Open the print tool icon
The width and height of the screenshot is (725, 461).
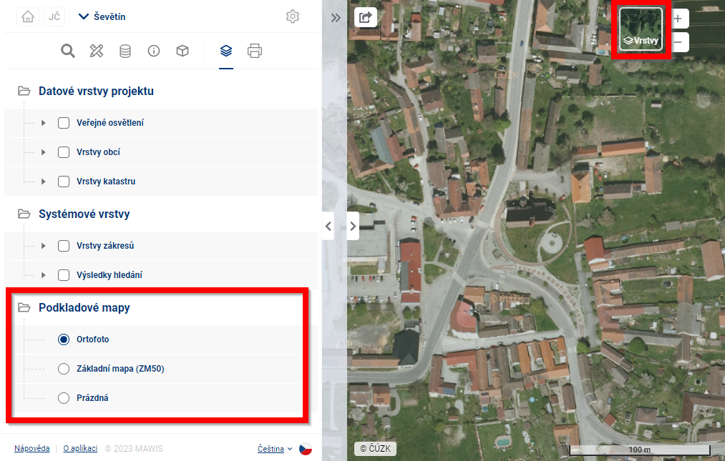pos(255,51)
